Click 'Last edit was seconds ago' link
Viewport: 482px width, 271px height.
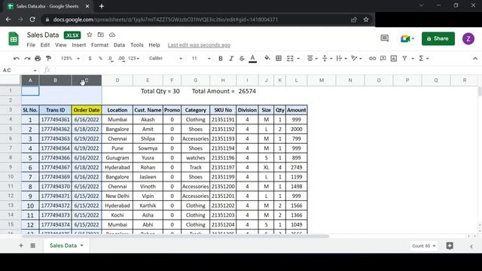coord(199,45)
